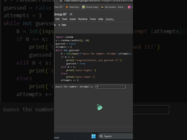Open the Tools menu
The image size is (187, 140).
93,19
